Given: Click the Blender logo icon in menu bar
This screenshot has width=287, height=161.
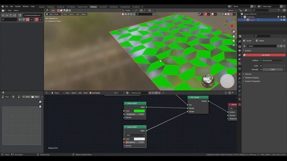Looking at the screenshot, I should (3, 6).
